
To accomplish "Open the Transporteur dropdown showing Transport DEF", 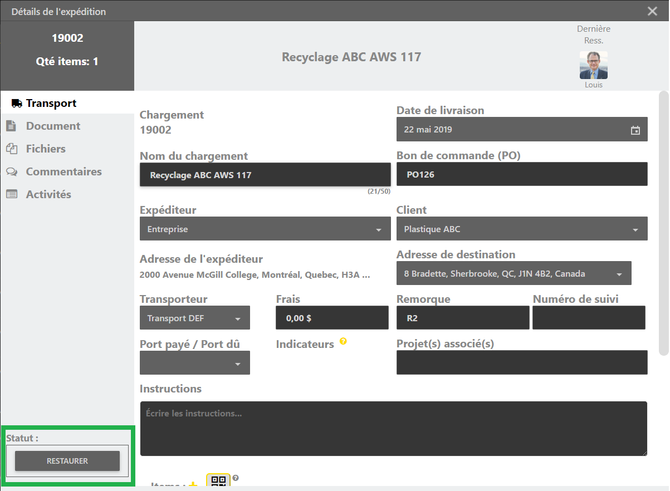I will [x=195, y=318].
